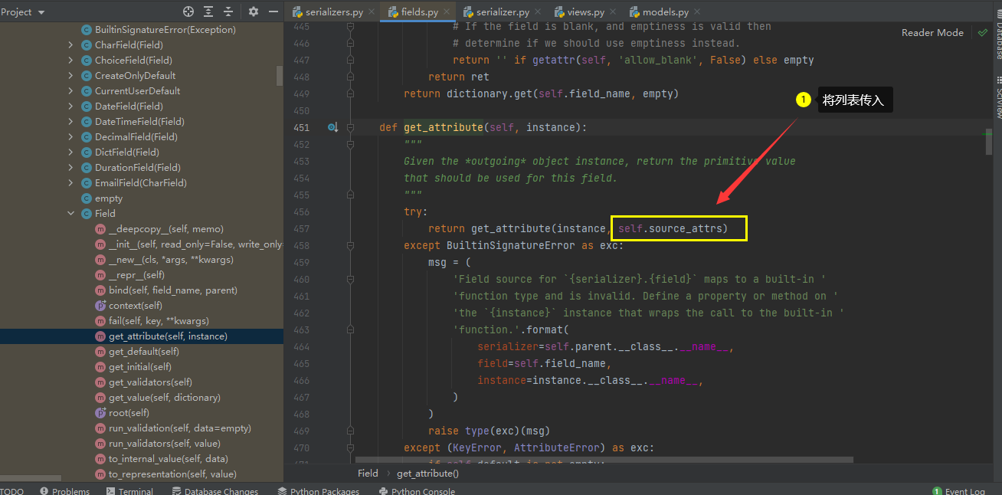The width and height of the screenshot is (1002, 495).
Task: Close the views.py tab
Action: [x=612, y=12]
